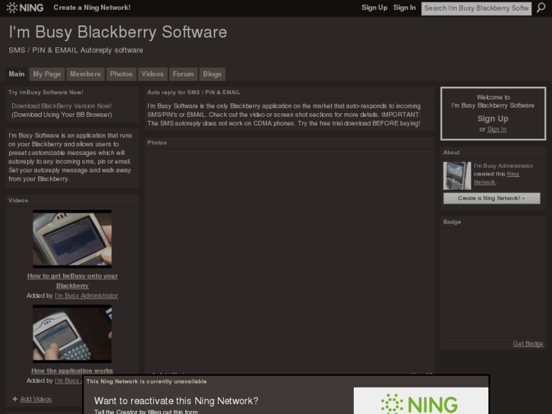Viewport: 552px width, 414px height.
Task: Click This Ning Network is currently unavailable text
Action: tap(147, 381)
